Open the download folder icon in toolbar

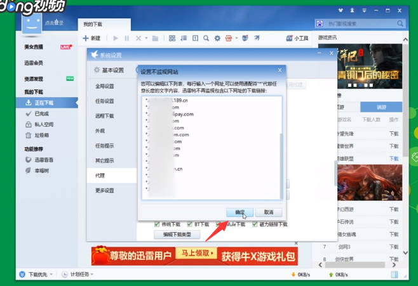(155, 38)
